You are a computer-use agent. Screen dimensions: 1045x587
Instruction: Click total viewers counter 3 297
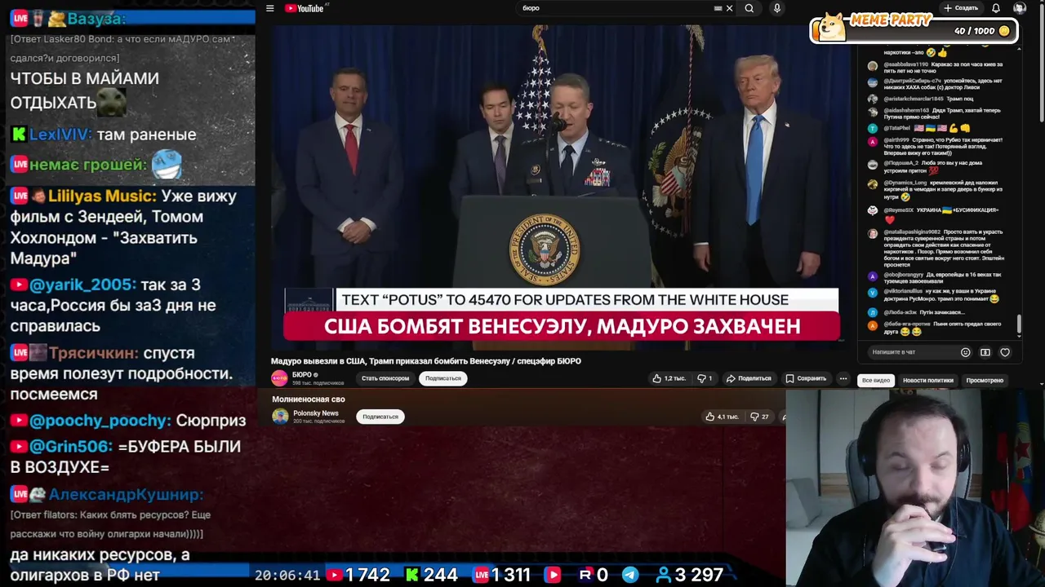[690, 575]
